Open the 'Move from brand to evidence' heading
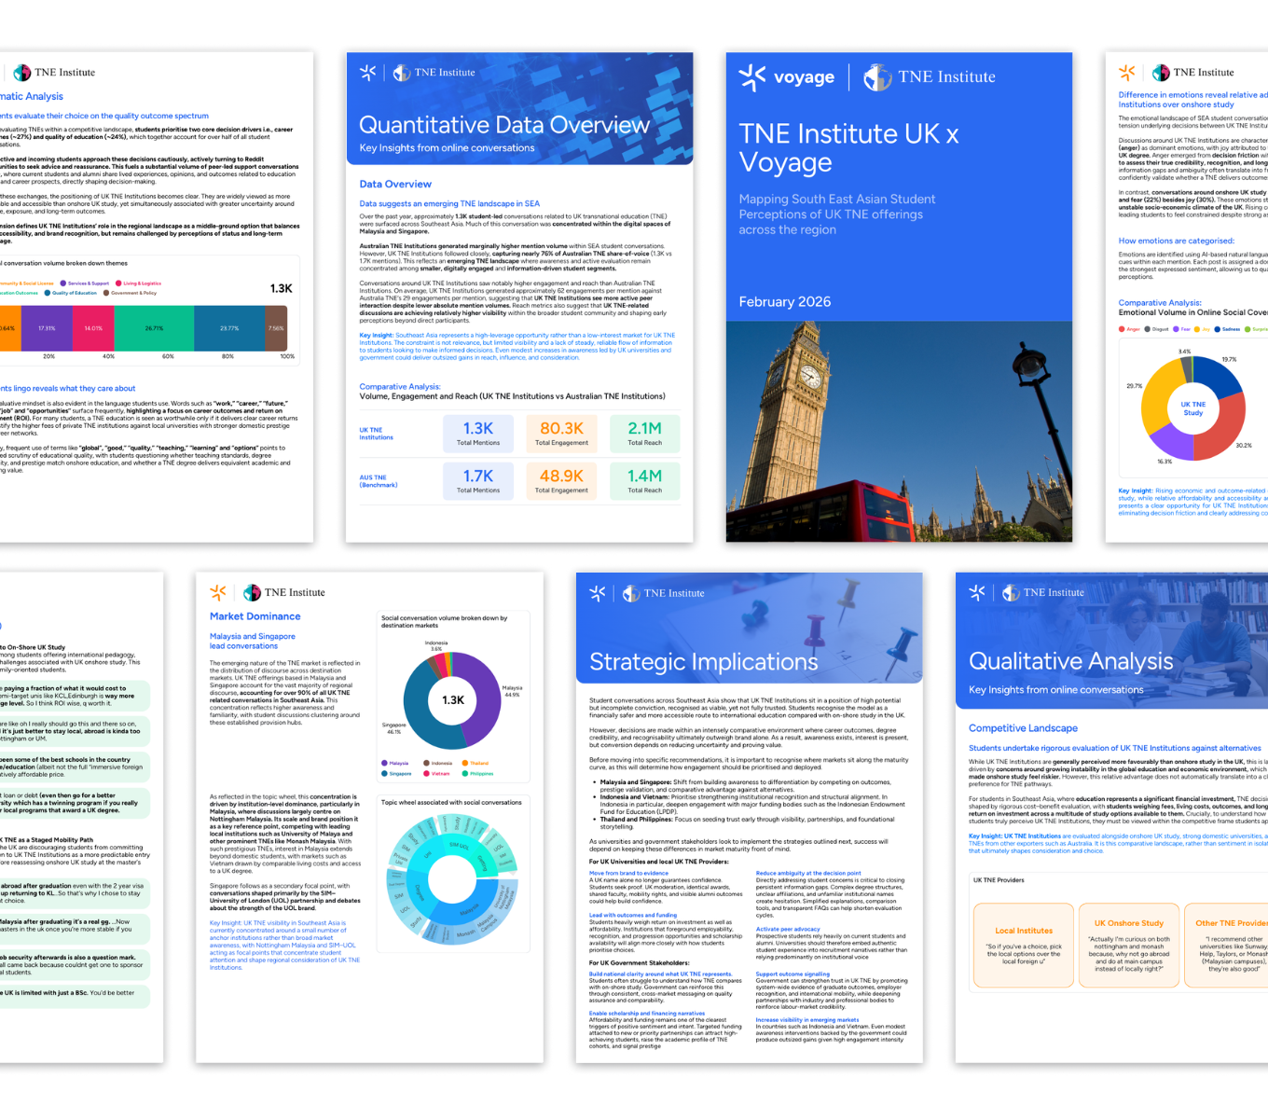Screen dimensions: 1268x1119 [x=628, y=874]
